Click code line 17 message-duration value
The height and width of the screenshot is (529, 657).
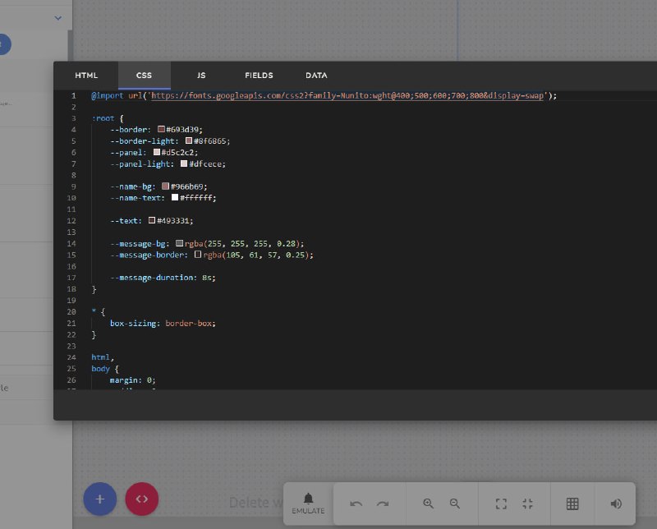coord(207,278)
